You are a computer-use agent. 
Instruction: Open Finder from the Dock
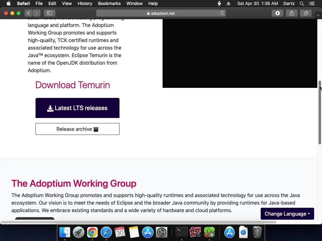[65, 233]
